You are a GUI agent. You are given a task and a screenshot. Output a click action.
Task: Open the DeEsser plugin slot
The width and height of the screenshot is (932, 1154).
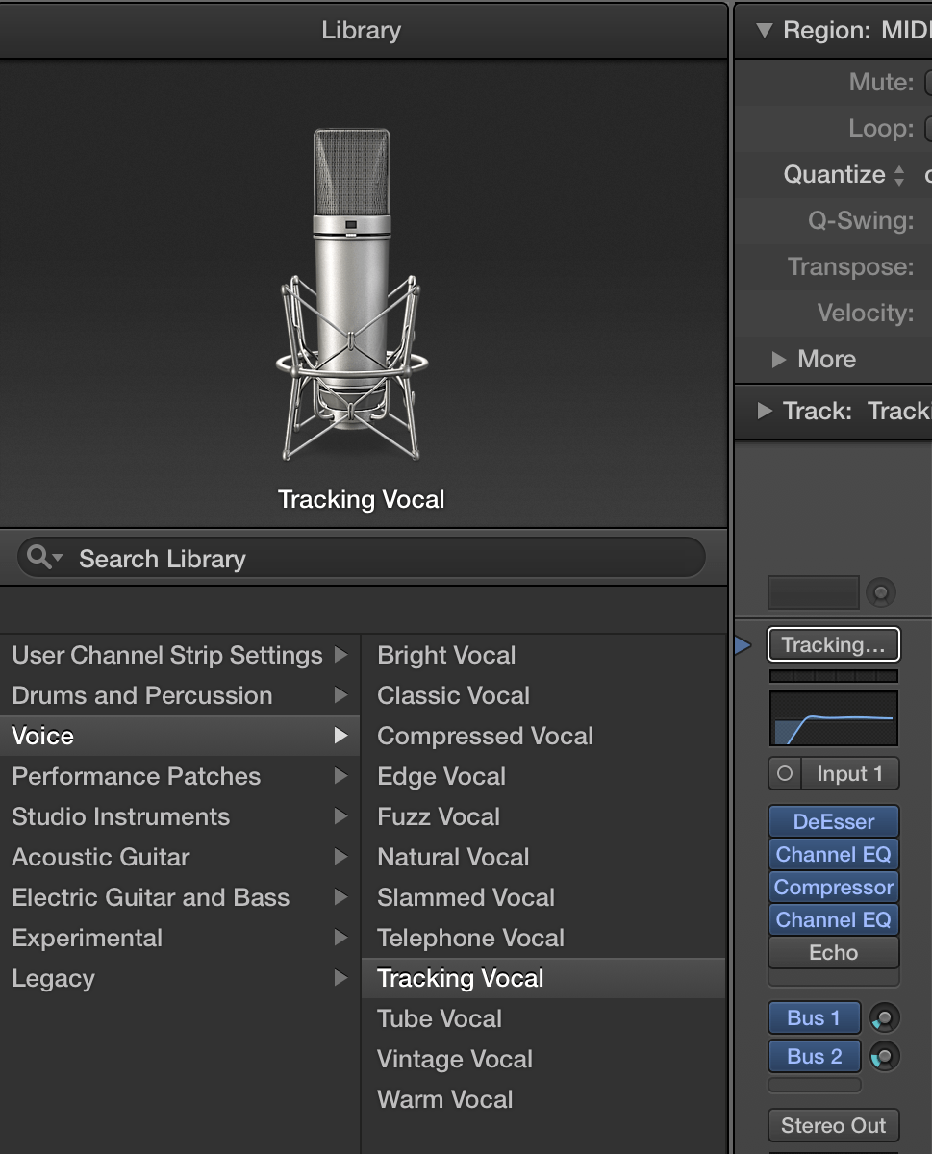point(833,821)
